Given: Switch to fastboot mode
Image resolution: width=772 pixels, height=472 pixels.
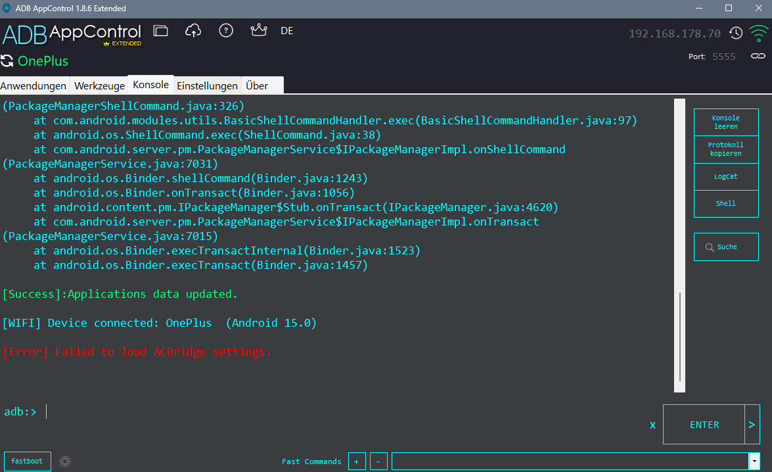Looking at the screenshot, I should 27,461.
